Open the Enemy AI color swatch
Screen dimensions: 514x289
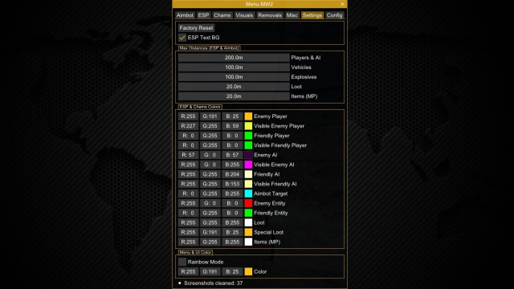[x=248, y=155]
